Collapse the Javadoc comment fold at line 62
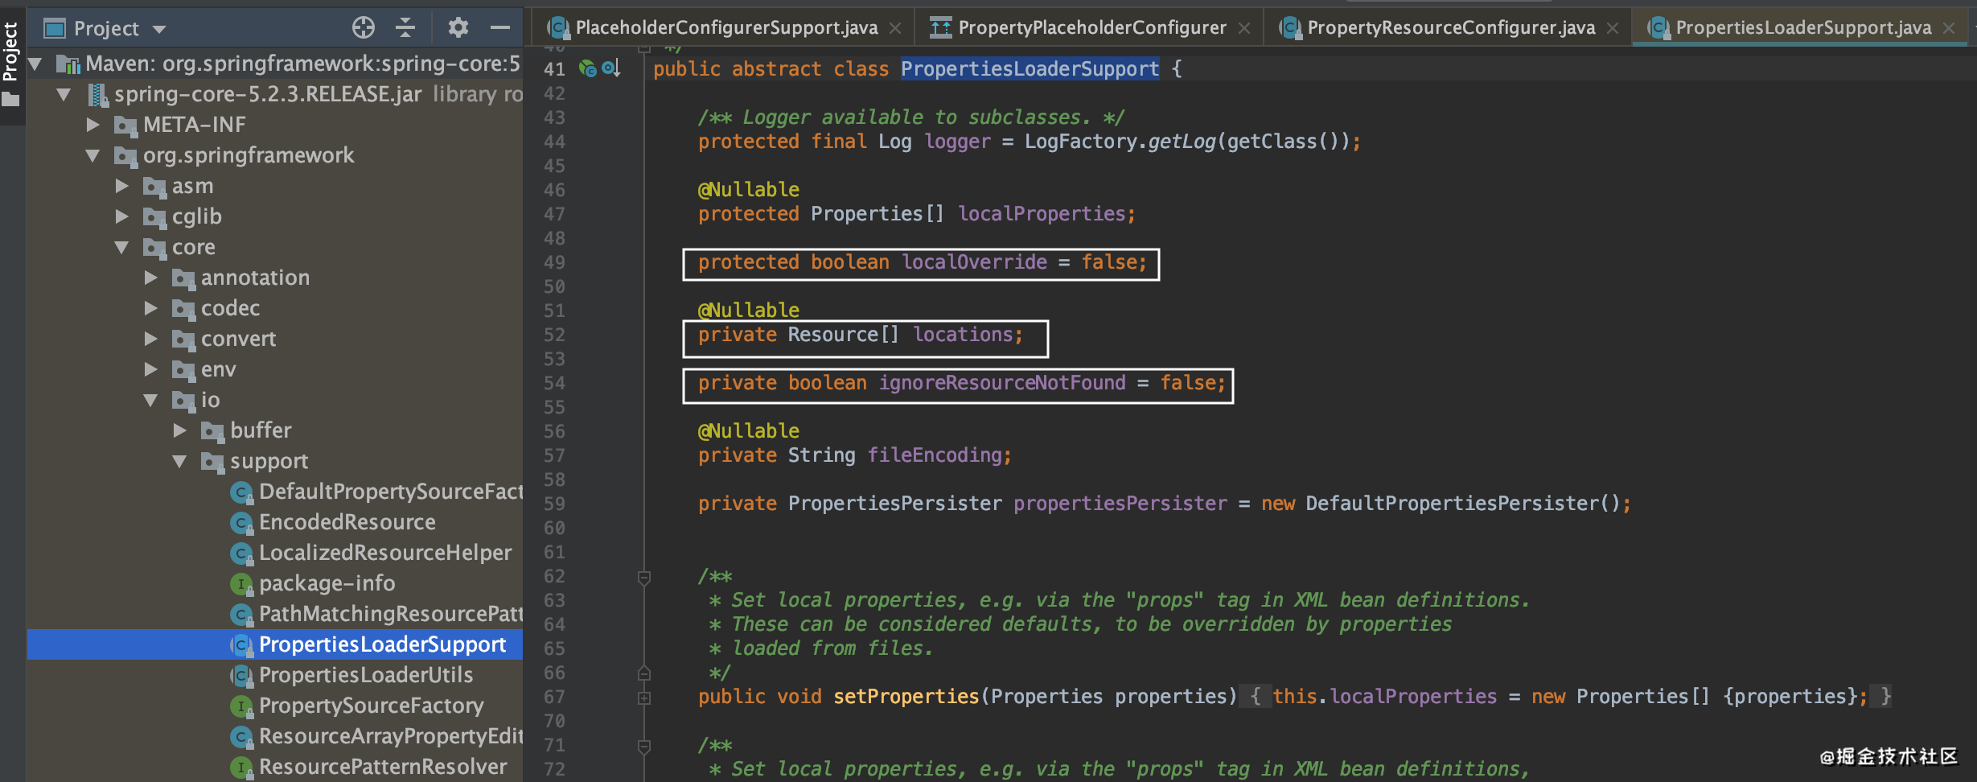 tap(644, 578)
